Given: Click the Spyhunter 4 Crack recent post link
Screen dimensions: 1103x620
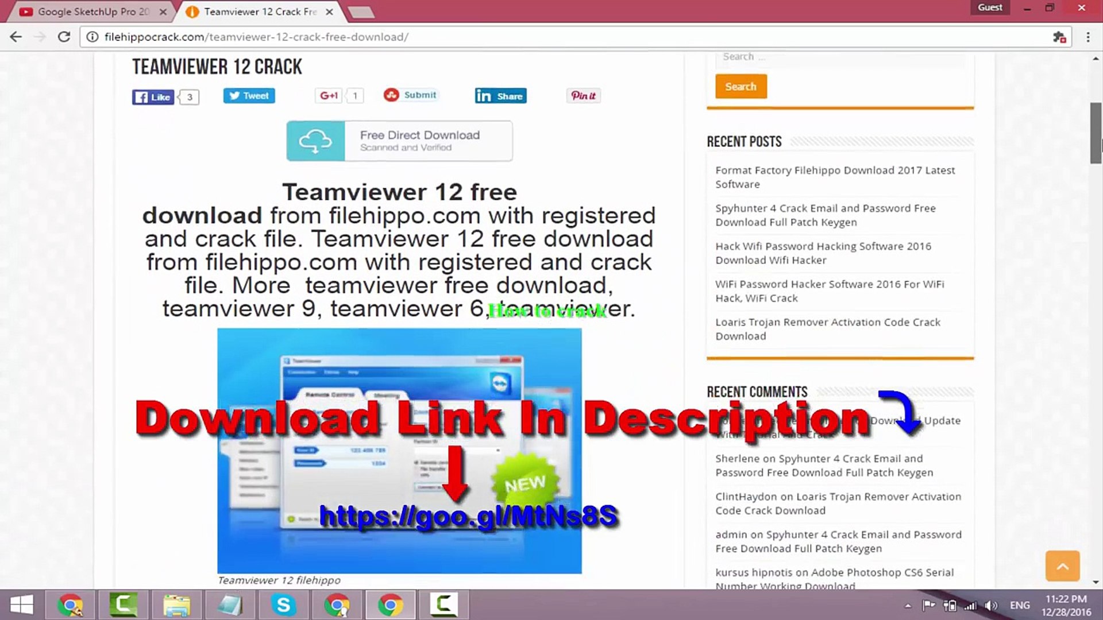Looking at the screenshot, I should 825,214.
